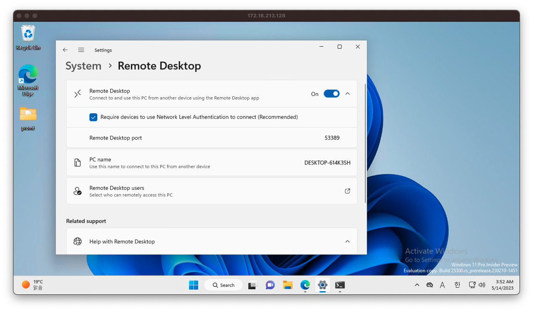533x311 pixels.
Task: Open the Chat app in the taskbar
Action: (270, 285)
